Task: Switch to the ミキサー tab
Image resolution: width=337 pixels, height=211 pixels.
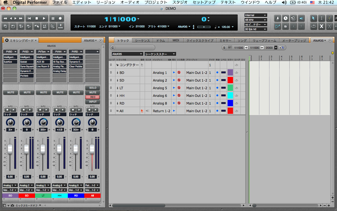Action: [225, 41]
